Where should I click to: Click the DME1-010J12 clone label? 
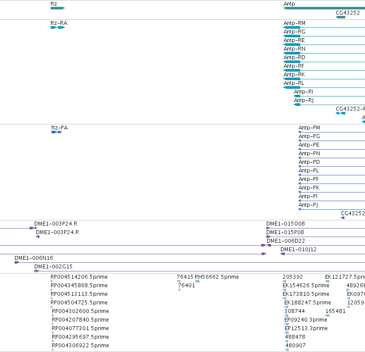pos(299,250)
